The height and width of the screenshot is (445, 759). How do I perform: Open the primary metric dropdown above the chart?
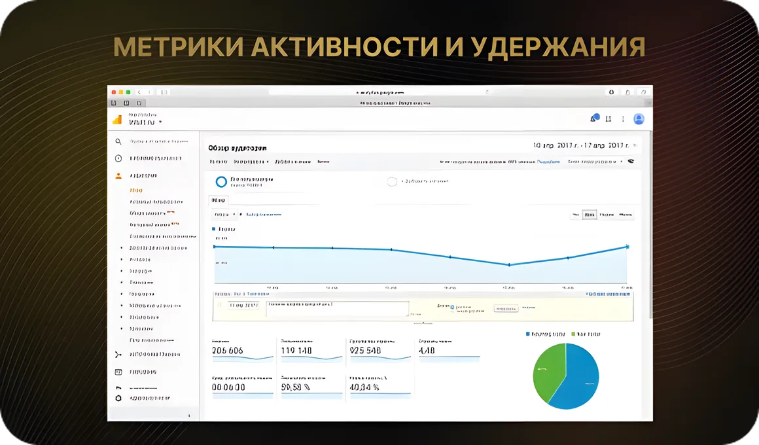point(224,214)
